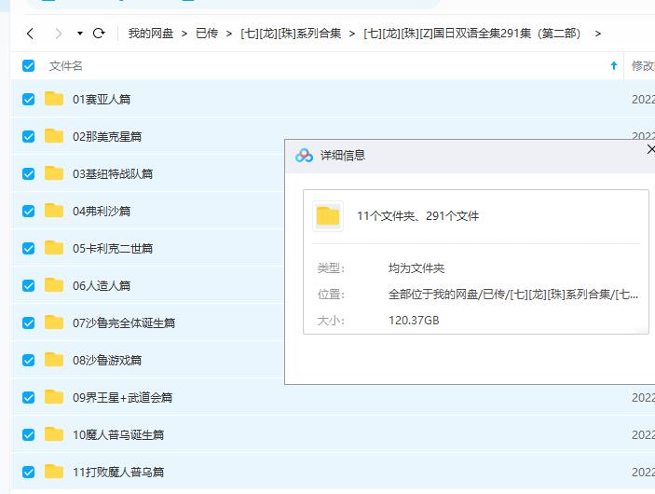This screenshot has width=655, height=494.
Task: Click the sort arrow in 文件名 column
Action: point(613,65)
